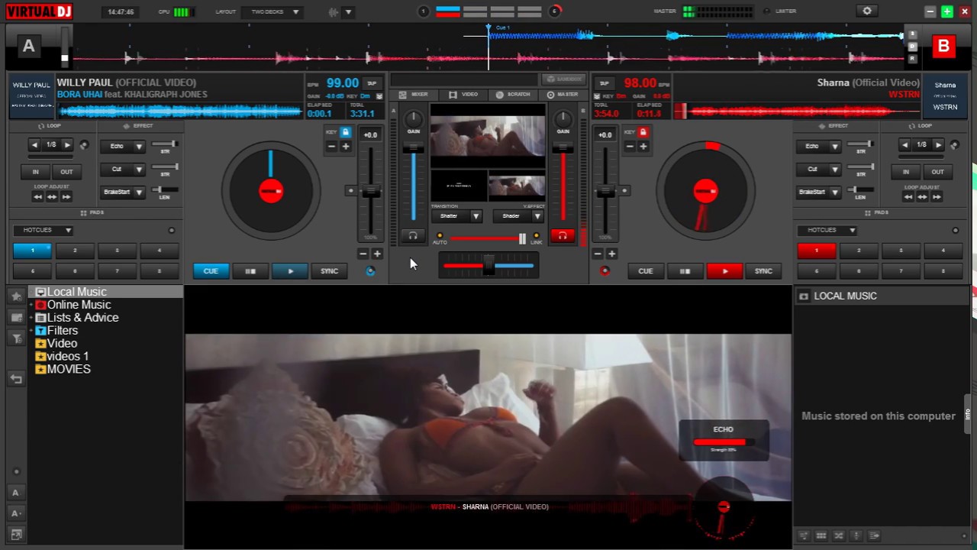The image size is (977, 550).
Task: Click deck B loop adjust resize icon
Action: tap(922, 196)
